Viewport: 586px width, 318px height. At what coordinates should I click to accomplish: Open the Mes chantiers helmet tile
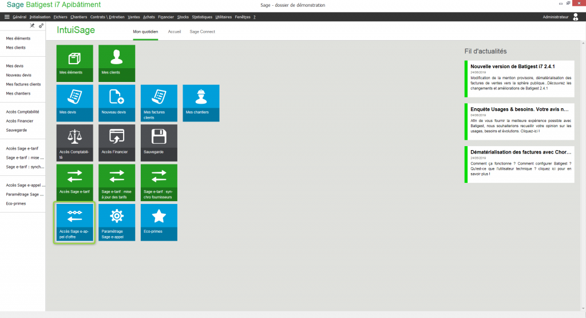[x=201, y=103]
